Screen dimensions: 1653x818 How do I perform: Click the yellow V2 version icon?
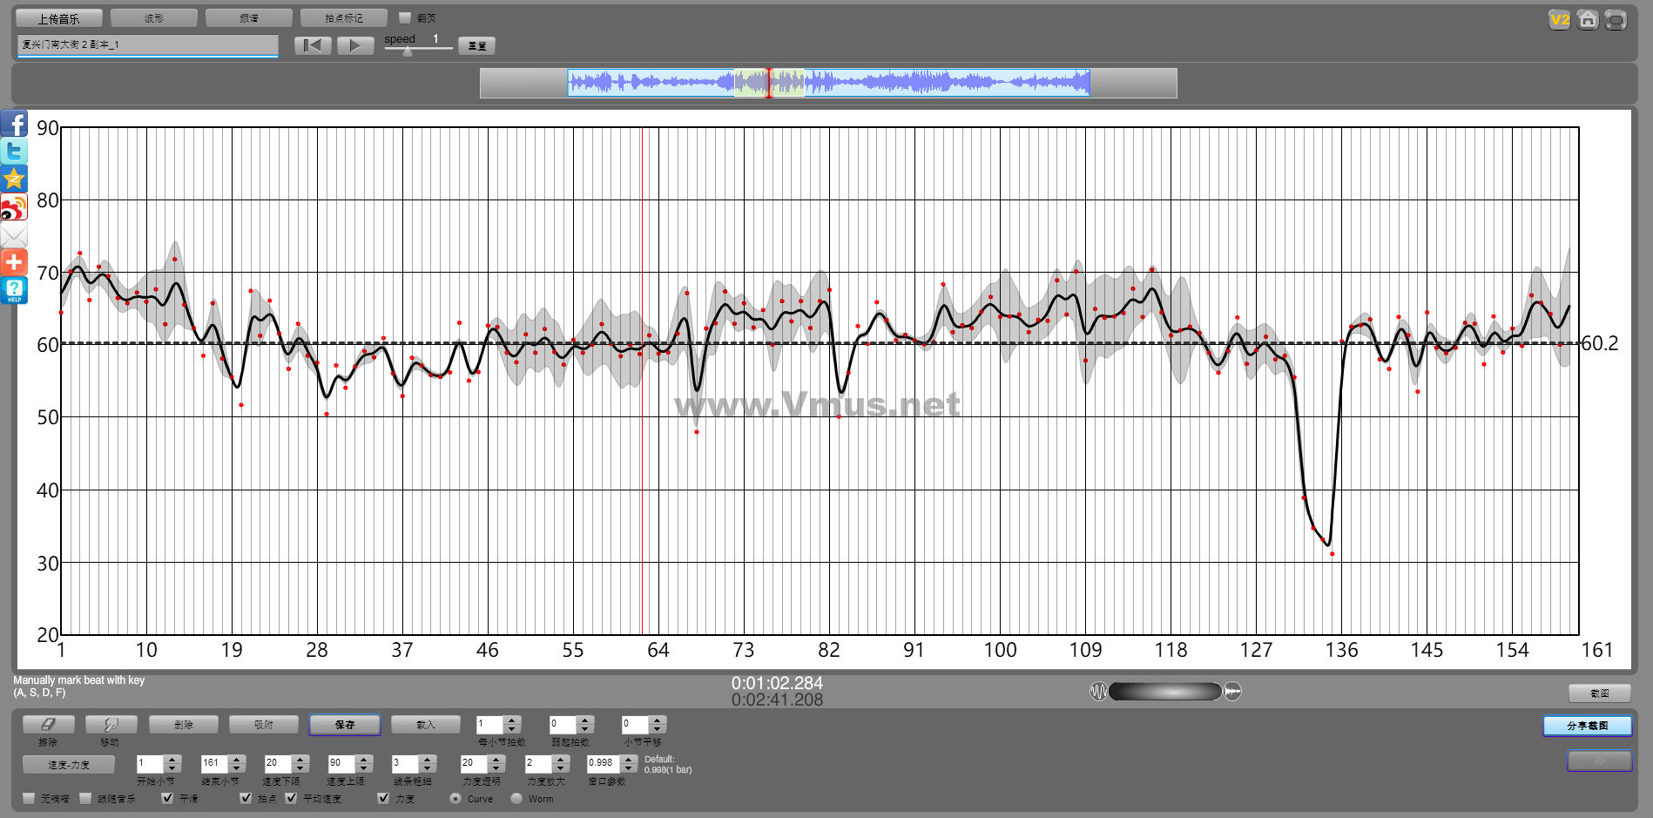[x=1559, y=20]
